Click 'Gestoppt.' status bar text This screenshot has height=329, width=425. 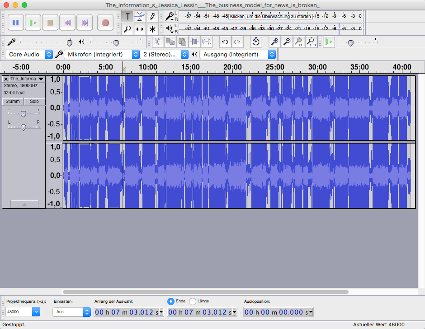pyautogui.click(x=14, y=324)
